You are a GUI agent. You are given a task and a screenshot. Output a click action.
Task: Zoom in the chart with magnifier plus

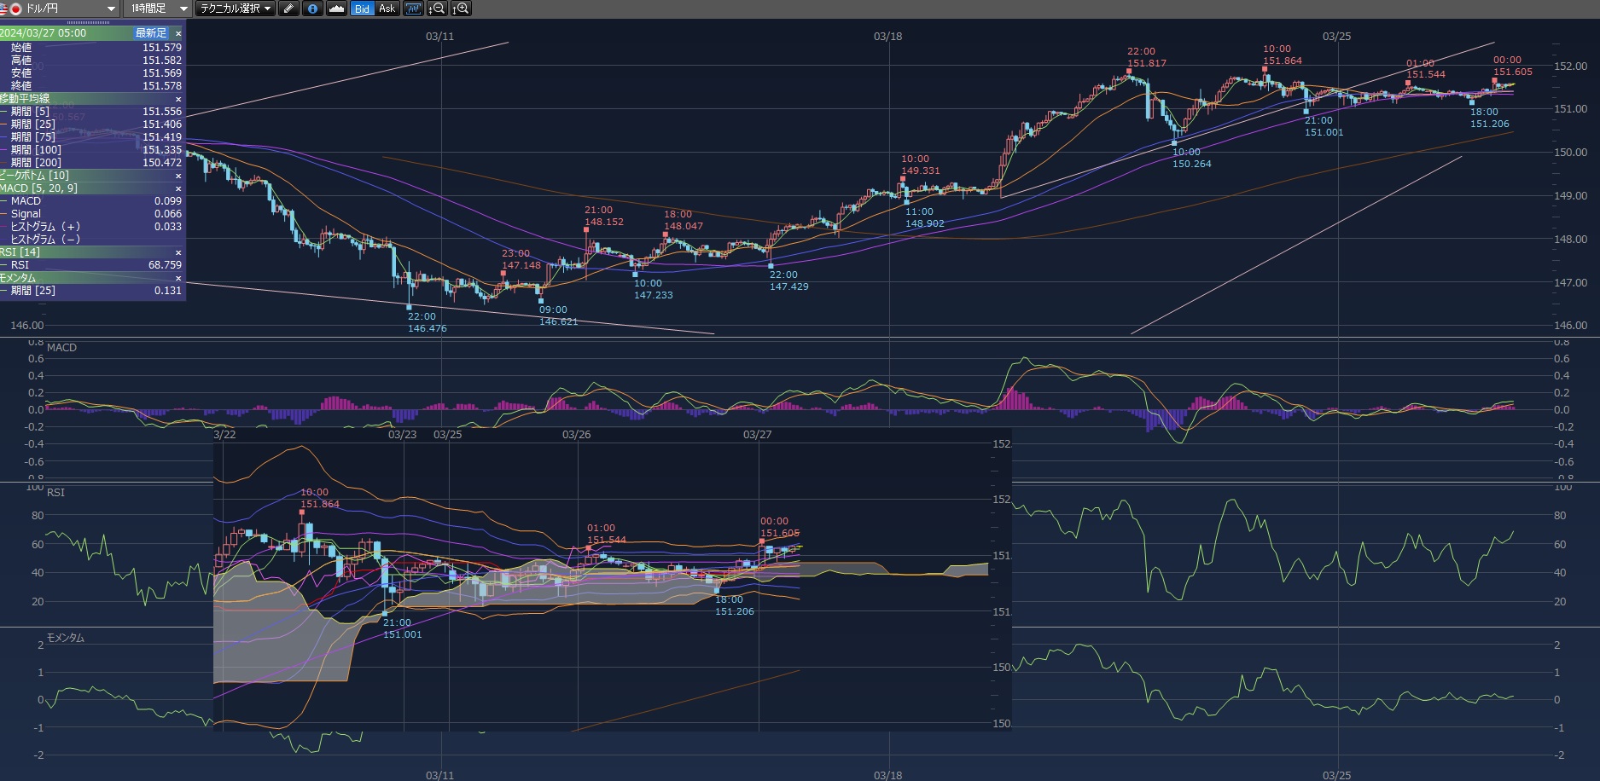point(462,9)
